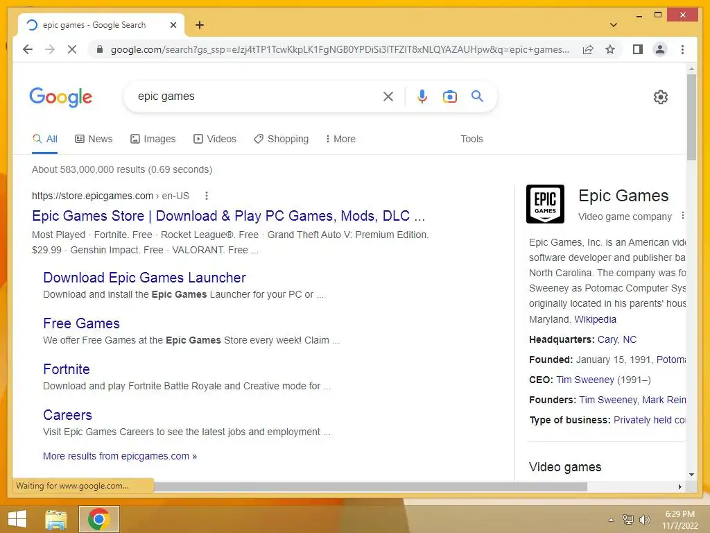Switch to the News tab

94,139
